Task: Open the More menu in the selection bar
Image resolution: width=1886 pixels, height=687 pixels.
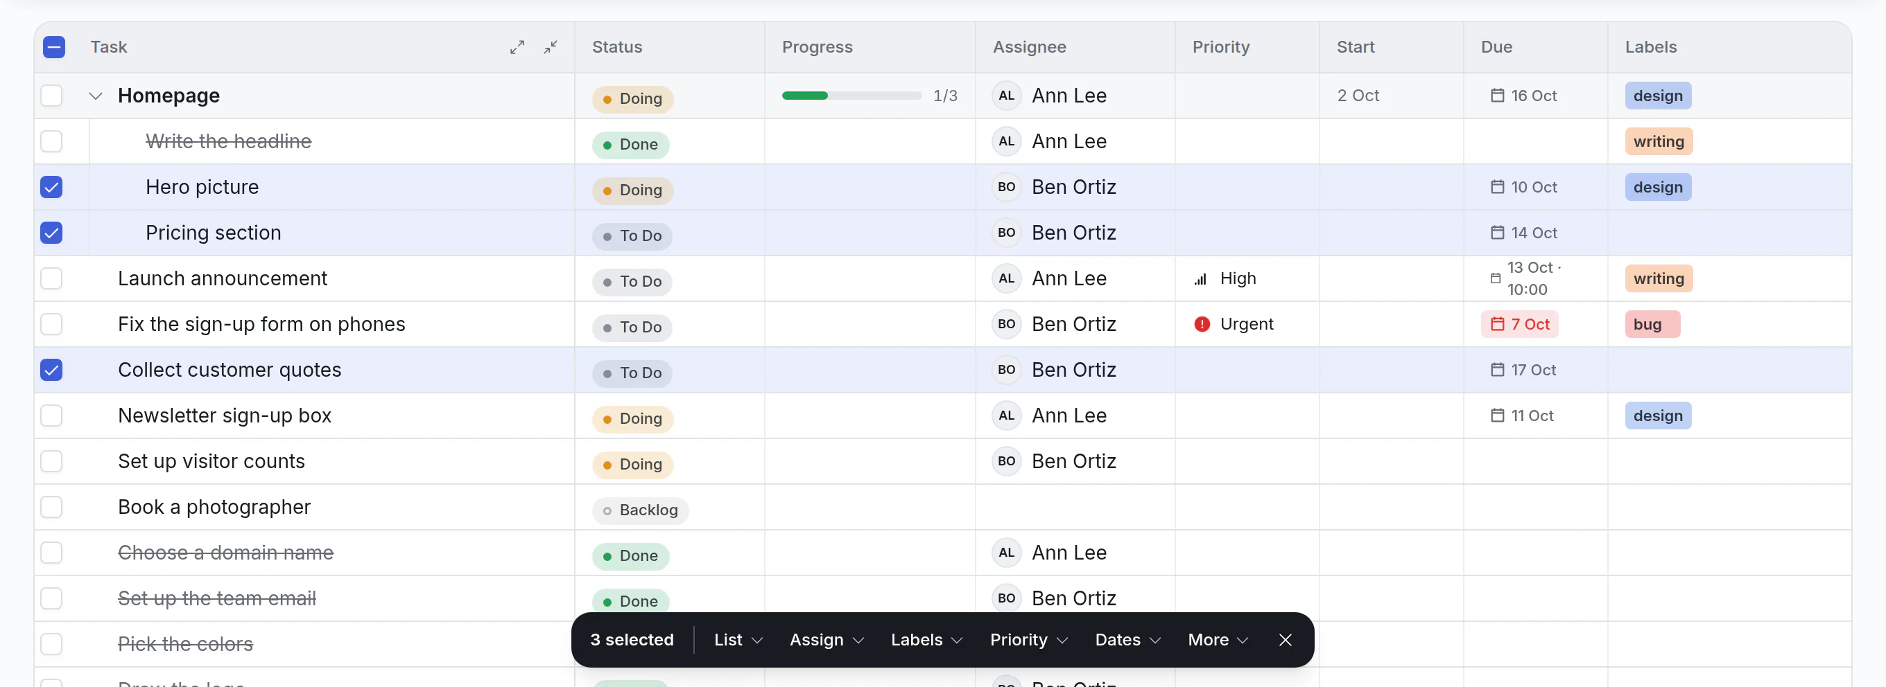Action: [x=1218, y=640]
